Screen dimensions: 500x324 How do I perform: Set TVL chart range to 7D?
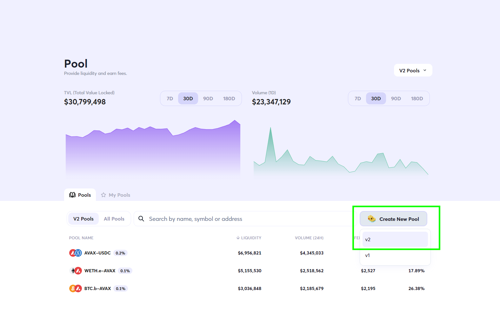click(170, 98)
